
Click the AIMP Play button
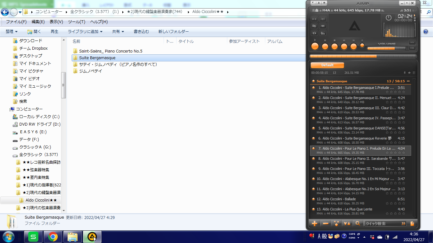pos(315,46)
